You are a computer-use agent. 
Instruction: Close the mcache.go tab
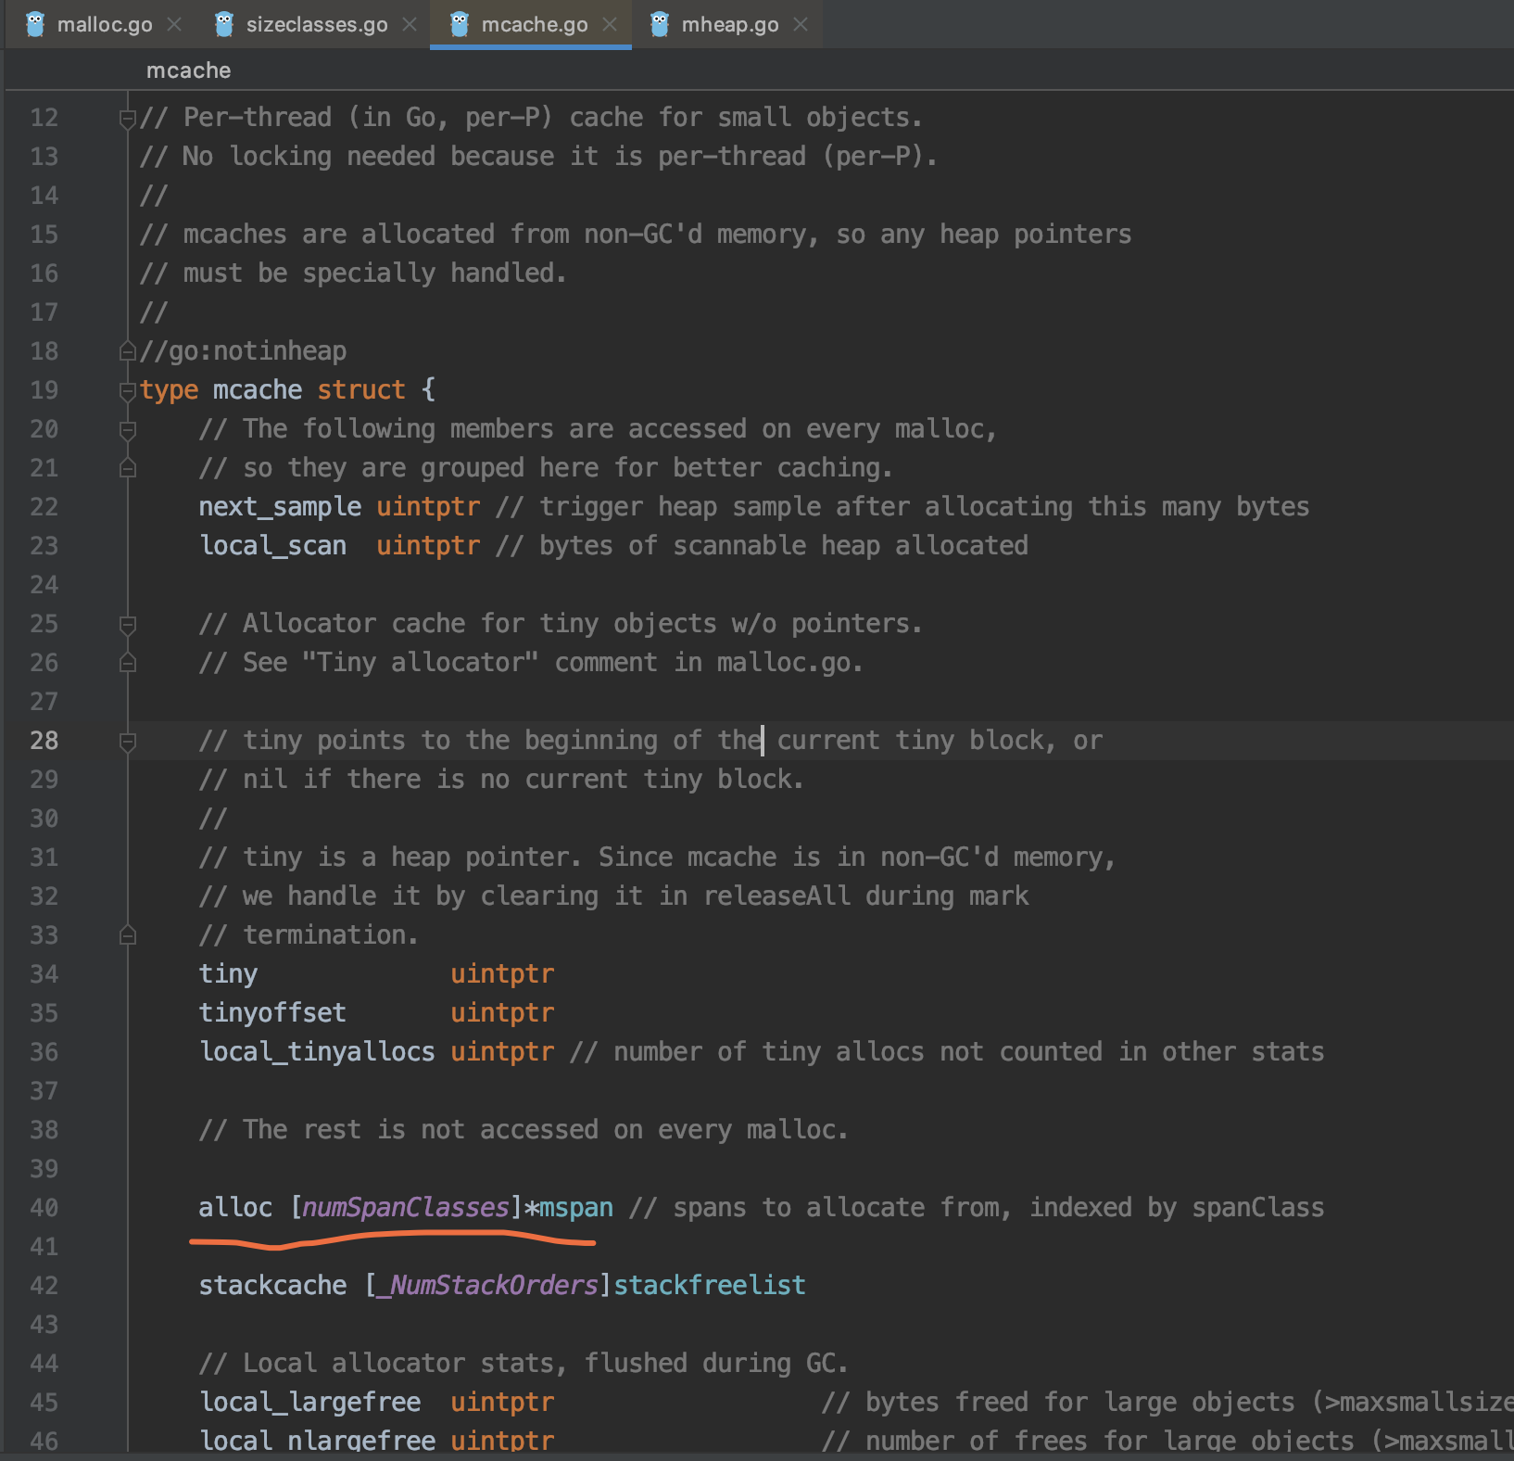tap(610, 25)
